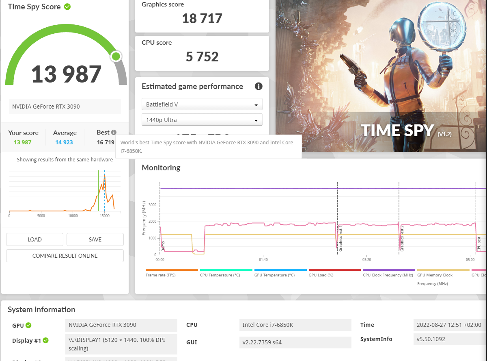The width and height of the screenshot is (487, 361).
Task: Click the green checkmark next to Time Spy Score
Action: pos(67,7)
